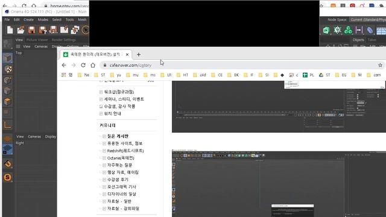Switch to the Render Settings tab
Viewport: 386px width, 217px height.
pyautogui.click(x=63, y=40)
